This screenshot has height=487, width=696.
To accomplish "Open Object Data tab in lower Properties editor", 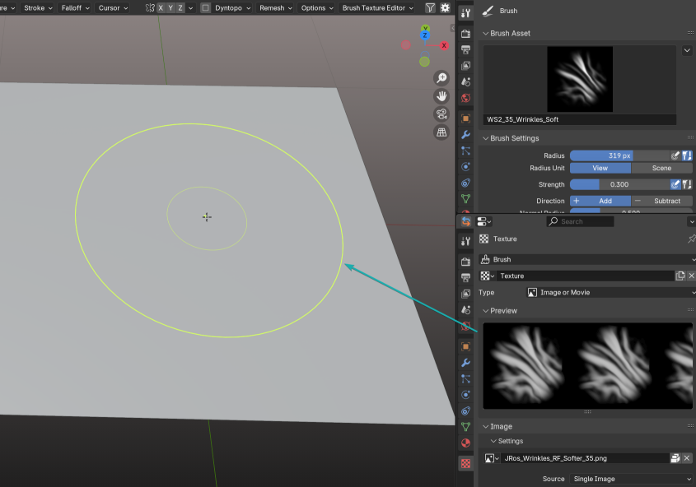I will pyautogui.click(x=465, y=427).
